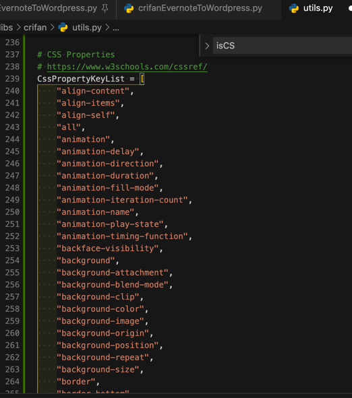Image resolution: width=352 pixels, height=398 pixels.
Task: Select the utils.py tab
Action: [316, 9]
